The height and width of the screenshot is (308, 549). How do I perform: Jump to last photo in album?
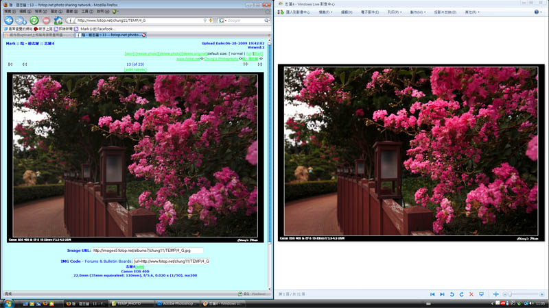(259, 64)
